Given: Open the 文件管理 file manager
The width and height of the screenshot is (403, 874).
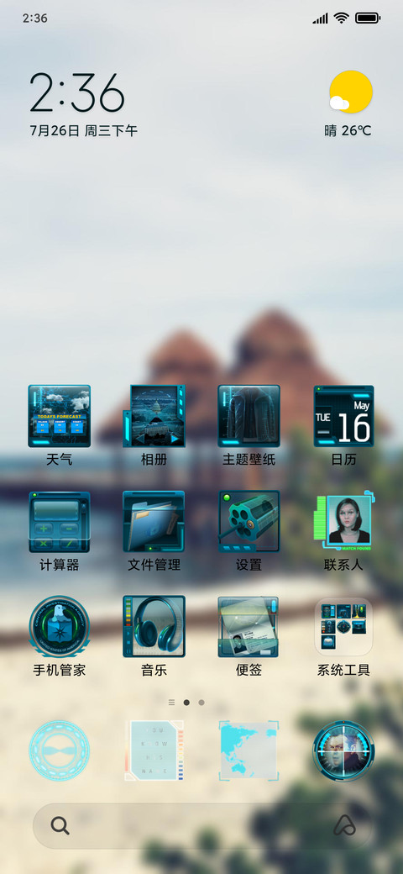Looking at the screenshot, I should click(154, 521).
